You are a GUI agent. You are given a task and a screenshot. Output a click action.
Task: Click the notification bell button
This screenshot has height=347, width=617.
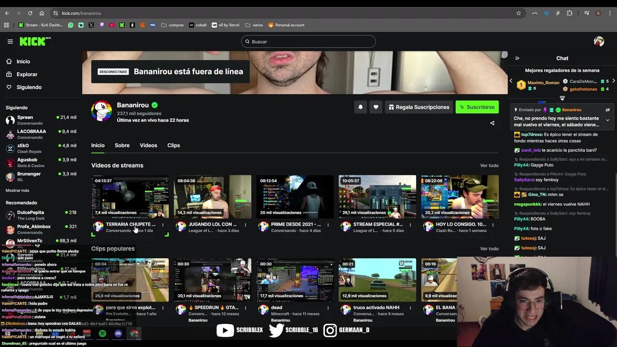[x=360, y=107]
